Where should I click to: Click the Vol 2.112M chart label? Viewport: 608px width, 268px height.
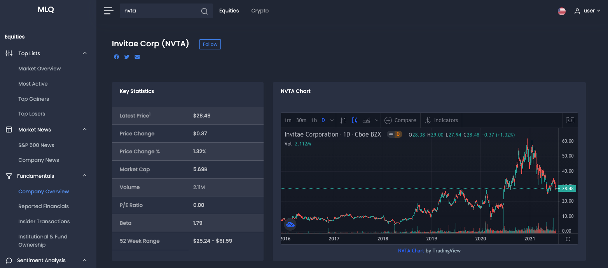[x=298, y=144]
